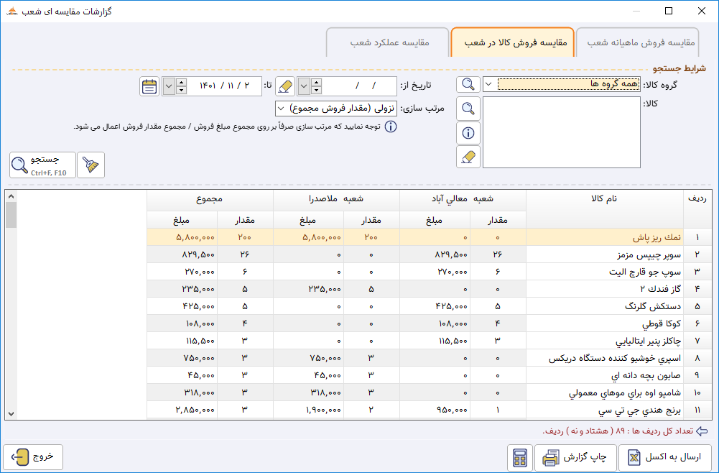The image size is (719, 473).
Task: Export results with ارسال به اکسل
Action: click(x=665, y=457)
